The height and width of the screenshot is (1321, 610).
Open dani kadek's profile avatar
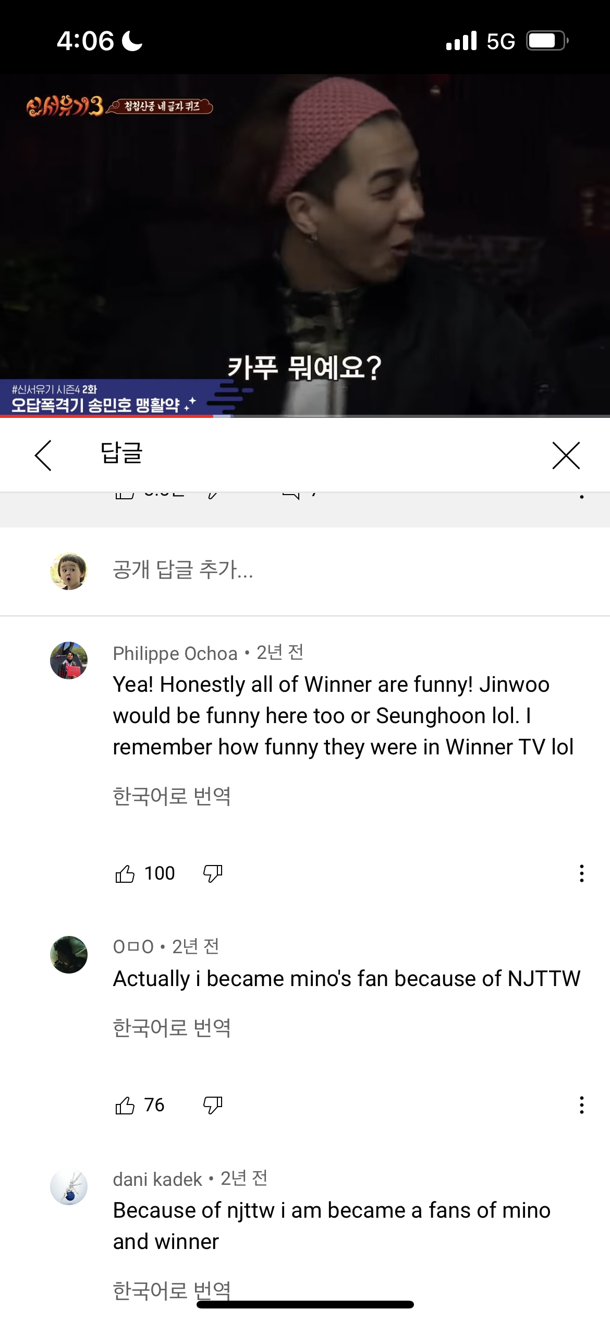69,1186
